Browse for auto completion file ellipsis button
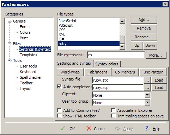The height and width of the screenshot is (135, 170). 147,88
